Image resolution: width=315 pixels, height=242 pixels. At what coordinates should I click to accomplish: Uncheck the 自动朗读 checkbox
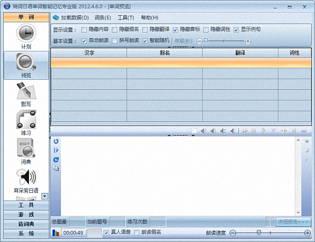[84, 40]
